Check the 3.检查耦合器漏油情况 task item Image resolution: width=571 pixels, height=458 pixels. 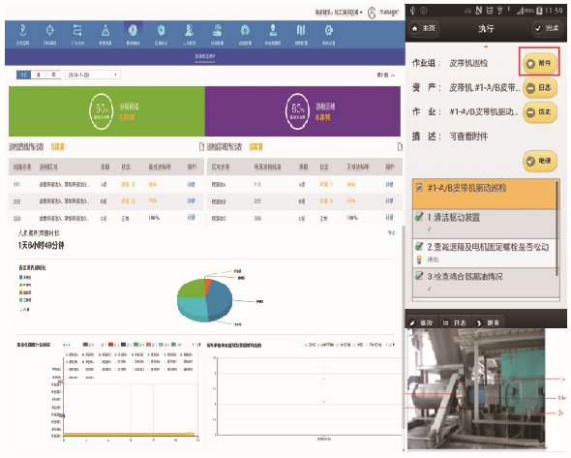pyautogui.click(x=486, y=283)
